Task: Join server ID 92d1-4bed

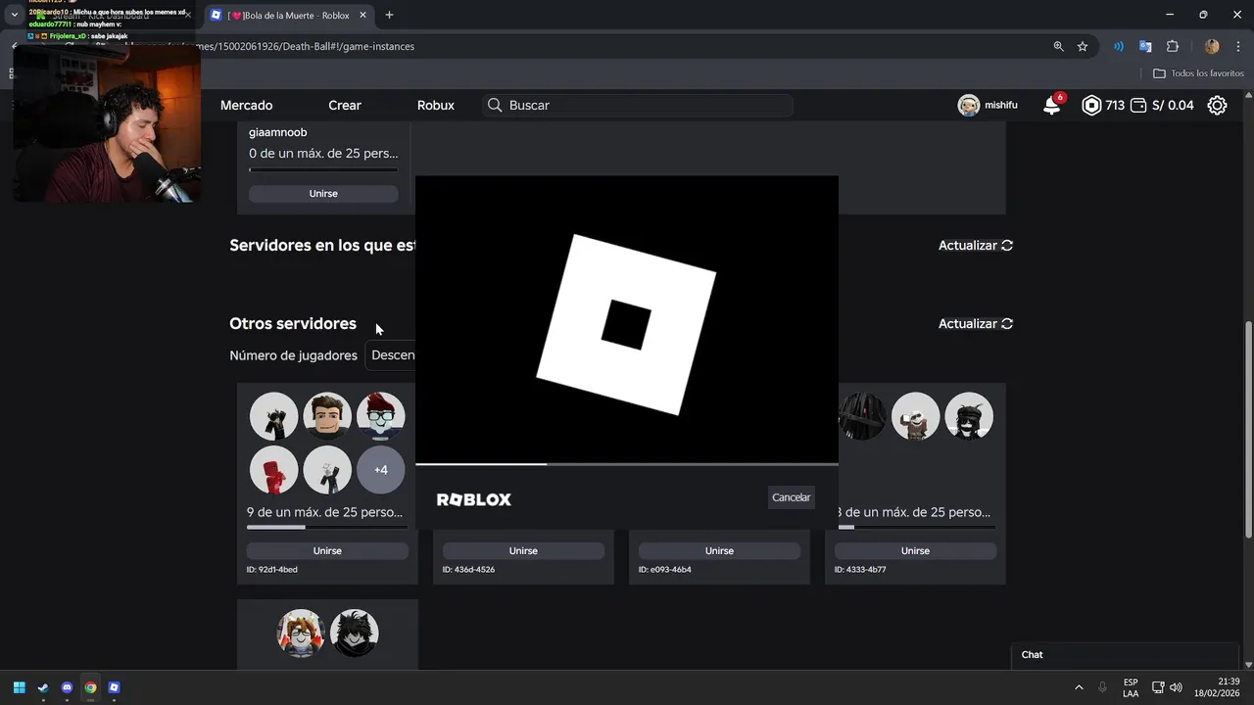Action: click(327, 551)
